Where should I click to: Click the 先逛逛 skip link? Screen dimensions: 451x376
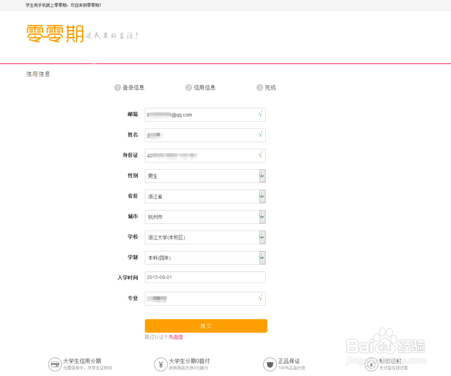(175, 337)
